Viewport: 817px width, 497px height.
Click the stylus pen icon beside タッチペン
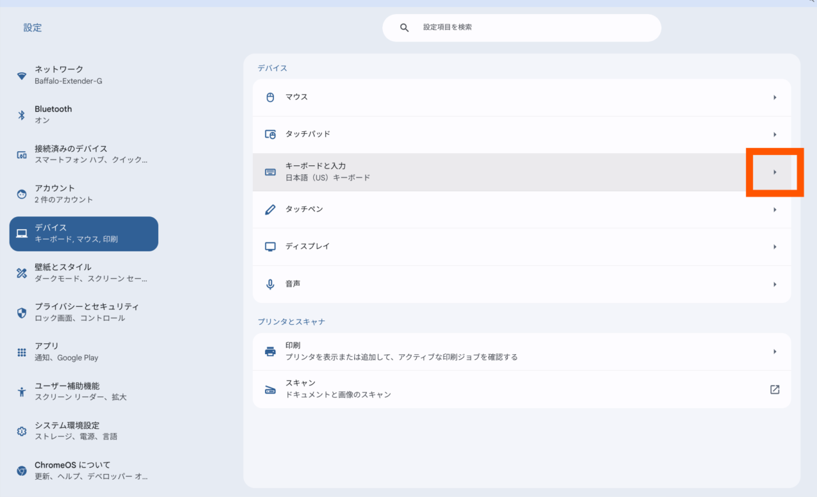coord(270,209)
